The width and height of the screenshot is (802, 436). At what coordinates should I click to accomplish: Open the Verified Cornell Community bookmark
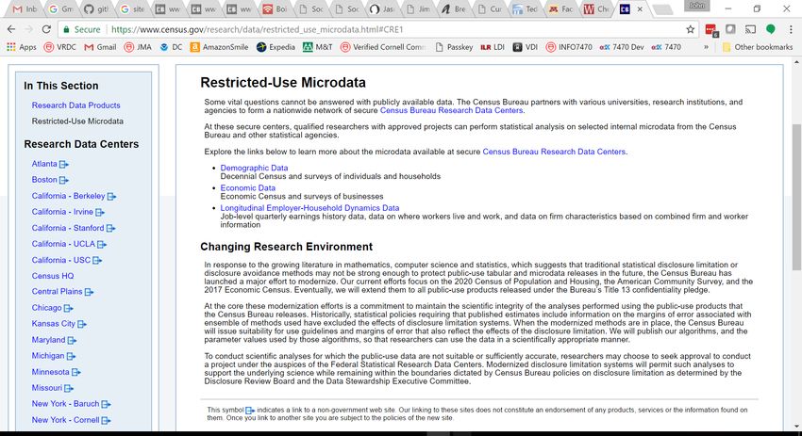coord(383,47)
